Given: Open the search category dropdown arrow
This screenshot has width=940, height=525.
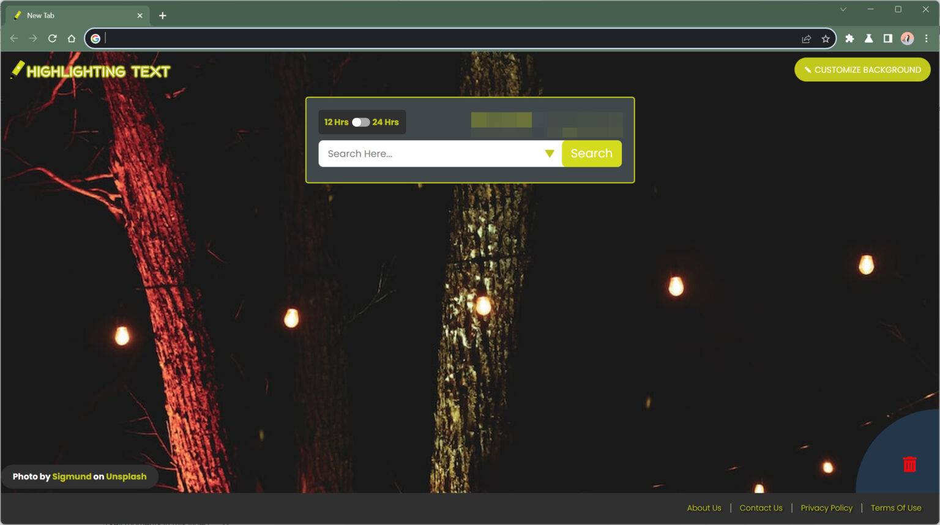Looking at the screenshot, I should pos(550,154).
